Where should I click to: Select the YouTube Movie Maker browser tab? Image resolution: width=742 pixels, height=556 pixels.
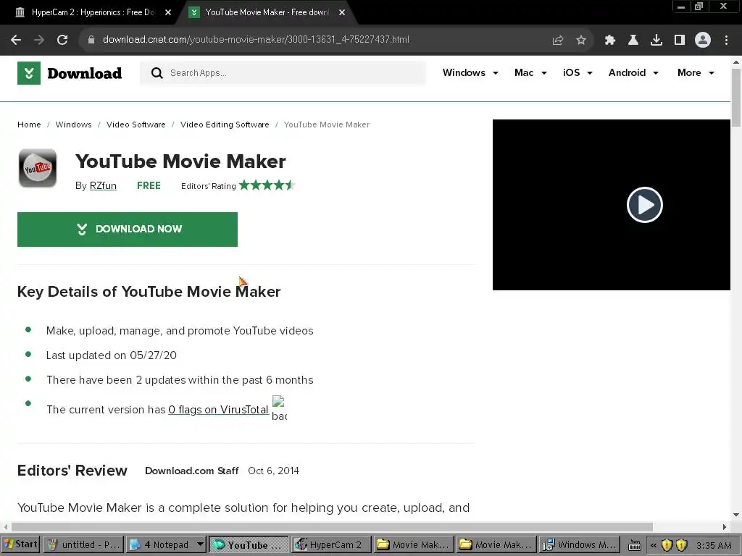(x=267, y=13)
